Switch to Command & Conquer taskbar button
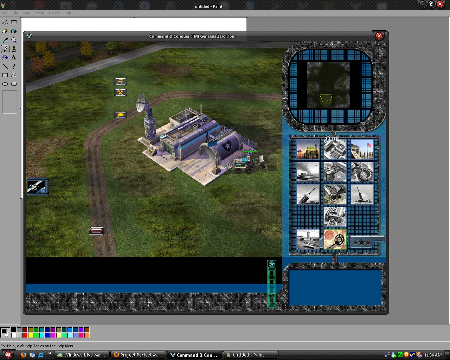Viewport: 450px width, 360px height. [194, 355]
